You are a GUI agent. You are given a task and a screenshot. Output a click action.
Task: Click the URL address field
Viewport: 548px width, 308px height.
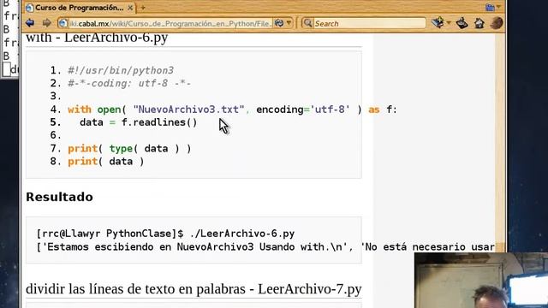(x=170, y=23)
